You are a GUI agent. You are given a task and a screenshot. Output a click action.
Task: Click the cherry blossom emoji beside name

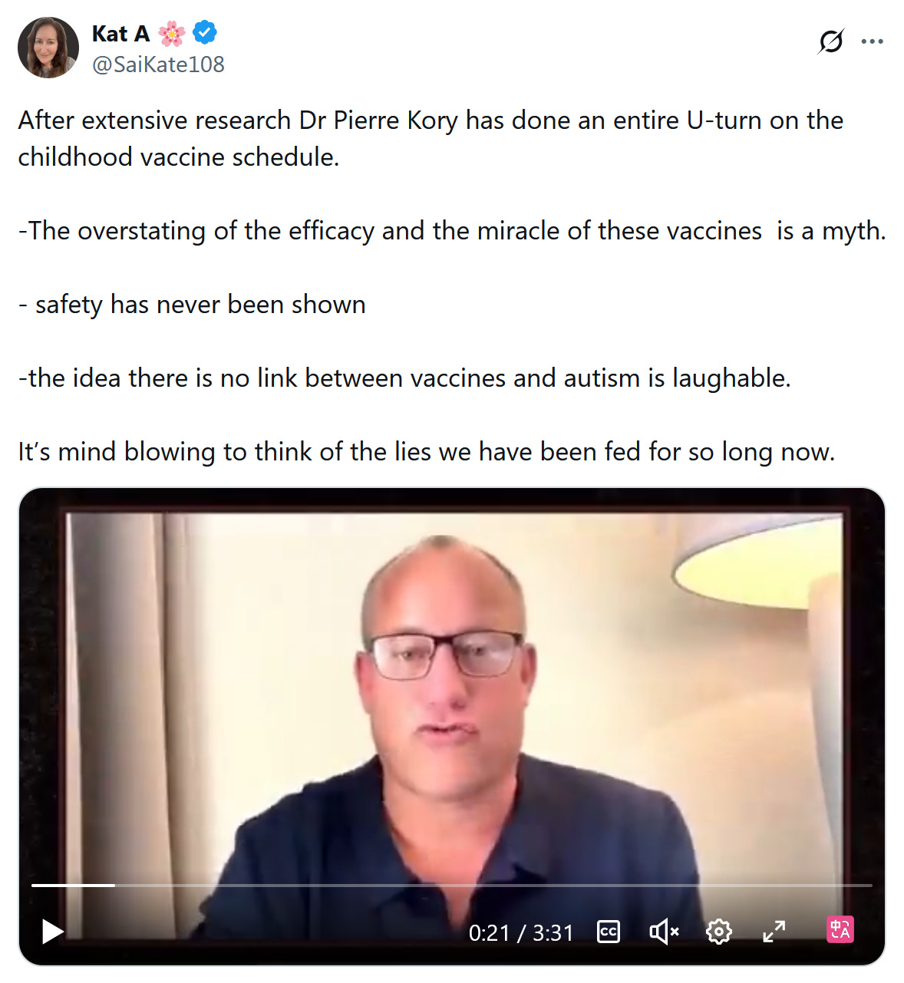click(172, 34)
